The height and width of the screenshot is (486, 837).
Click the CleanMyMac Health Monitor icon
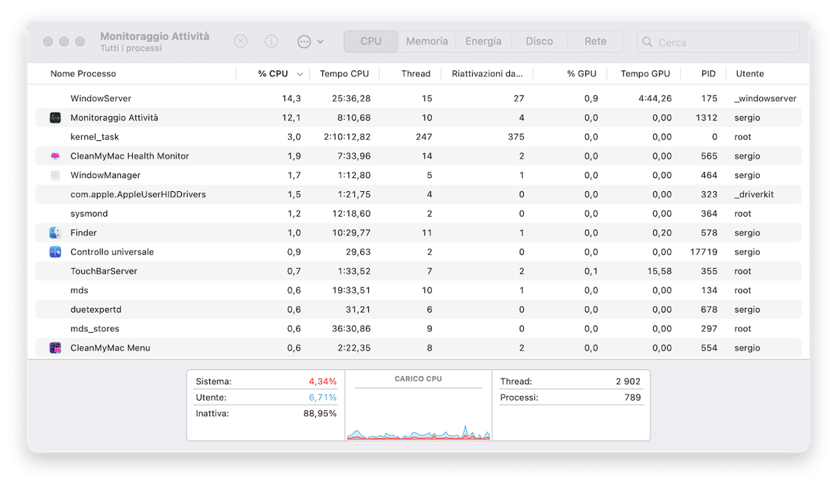(55, 156)
